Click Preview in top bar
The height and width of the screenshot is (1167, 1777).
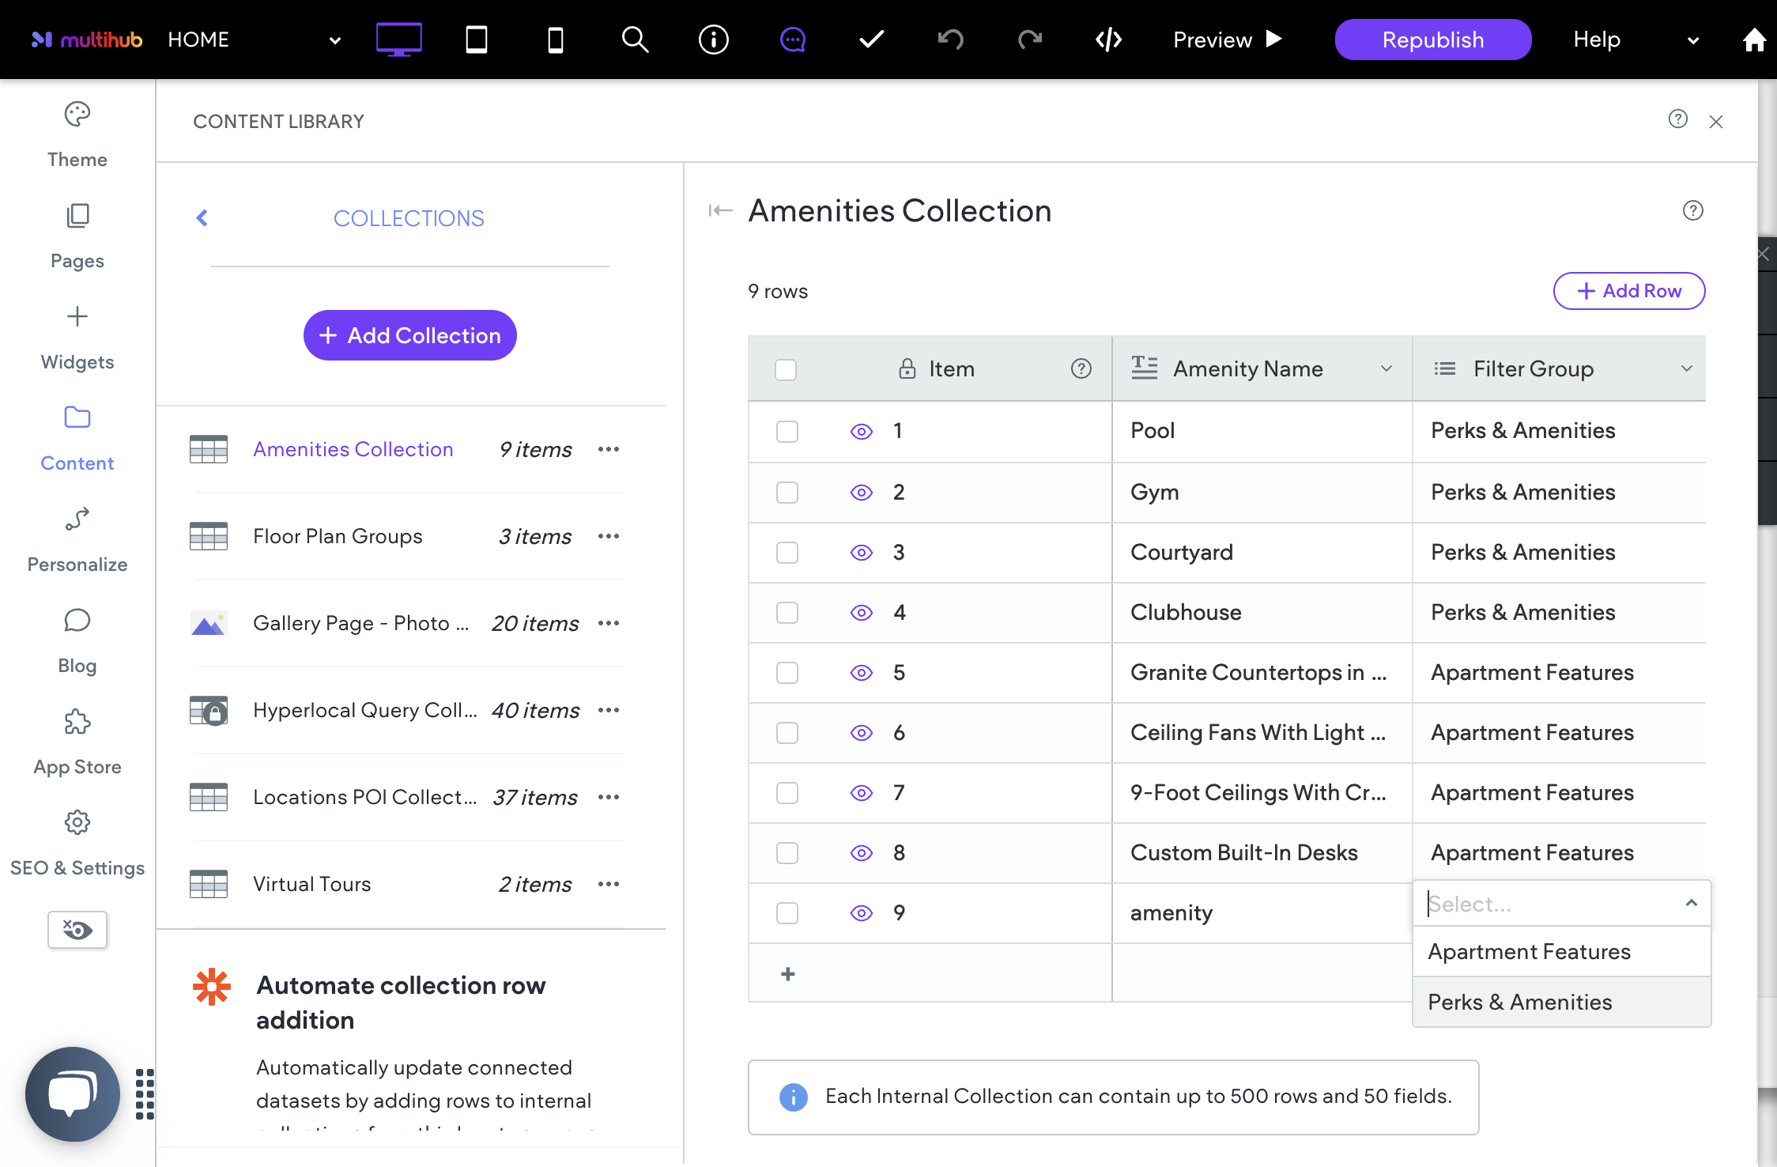1227,40
